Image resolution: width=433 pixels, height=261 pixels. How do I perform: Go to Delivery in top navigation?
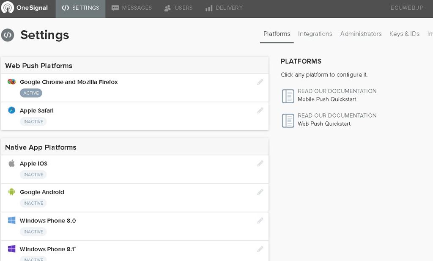tap(224, 8)
